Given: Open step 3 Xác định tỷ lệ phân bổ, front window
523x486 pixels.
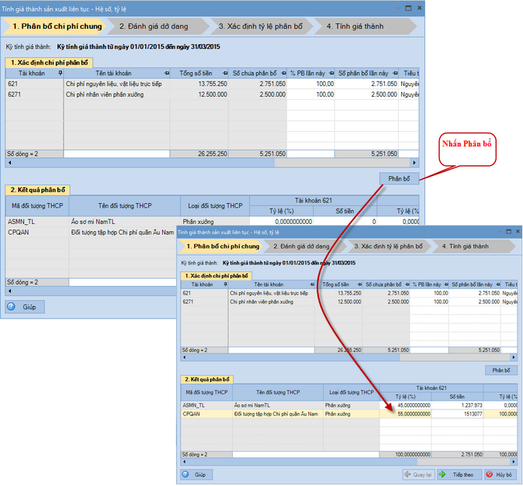Looking at the screenshot, I should point(388,246).
